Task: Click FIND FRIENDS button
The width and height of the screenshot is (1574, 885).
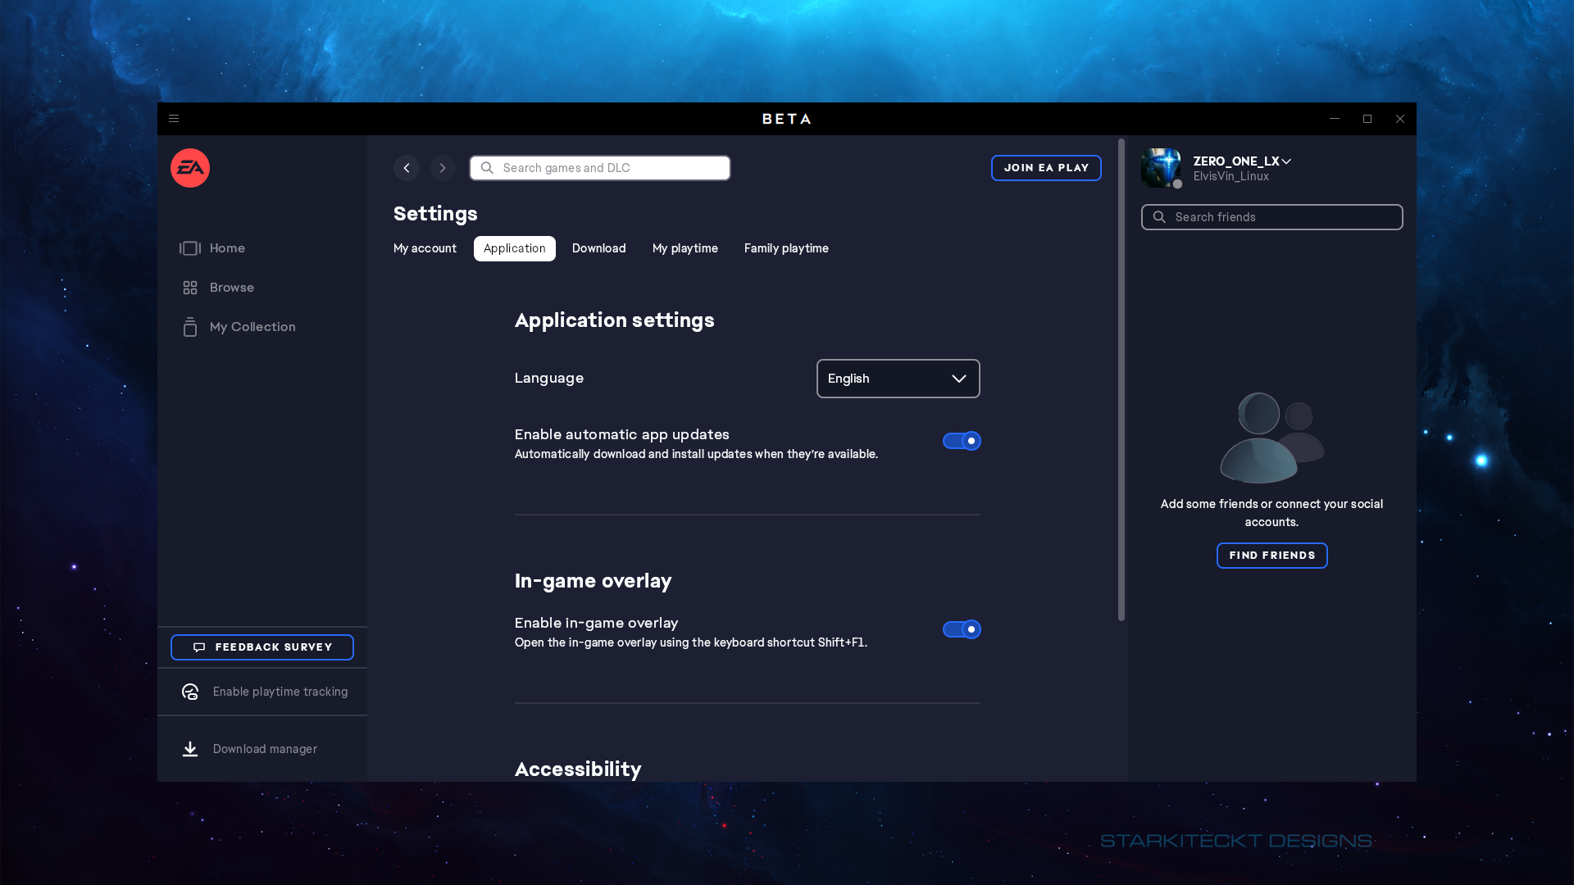Action: click(1271, 554)
